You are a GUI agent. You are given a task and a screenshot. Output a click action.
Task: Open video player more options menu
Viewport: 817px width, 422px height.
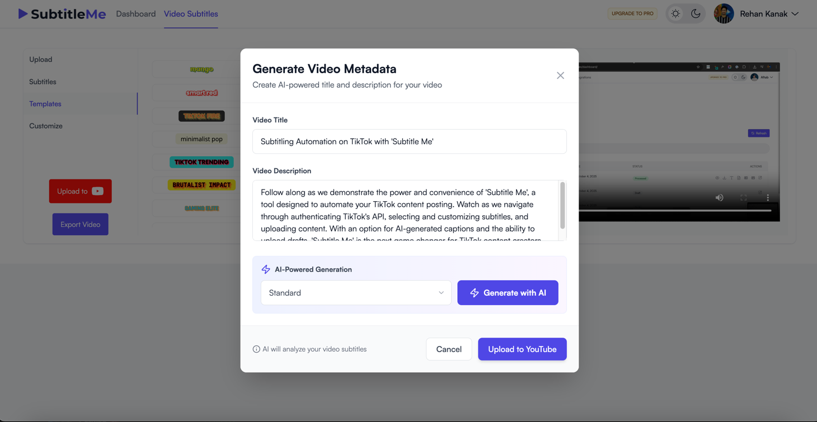click(768, 198)
